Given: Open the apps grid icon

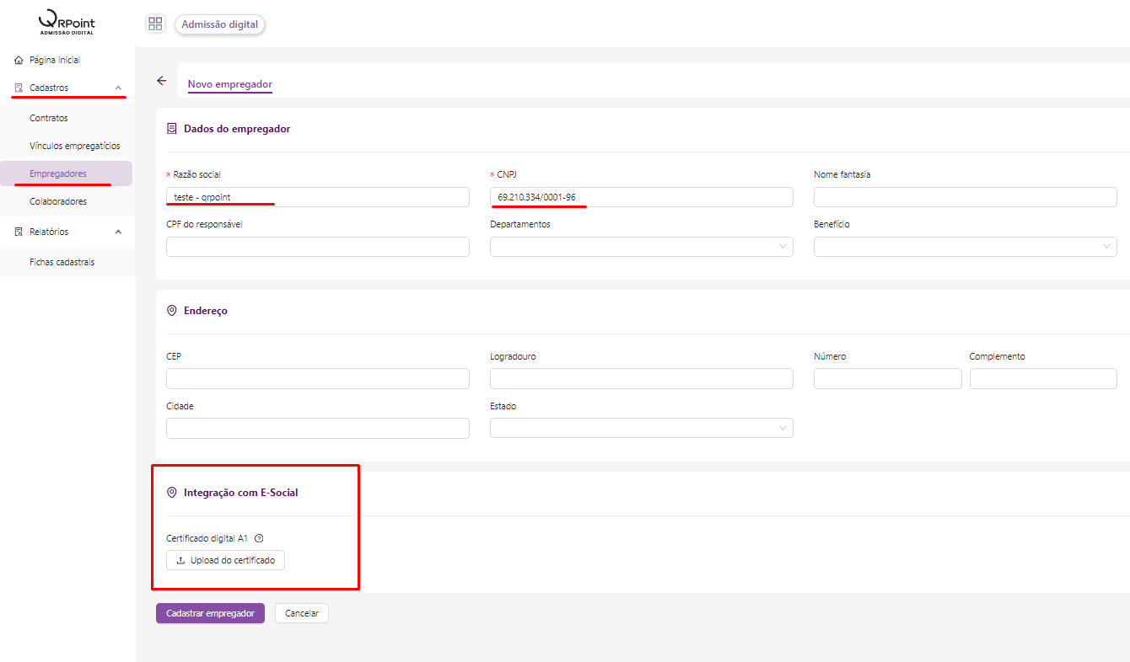Looking at the screenshot, I should (155, 24).
